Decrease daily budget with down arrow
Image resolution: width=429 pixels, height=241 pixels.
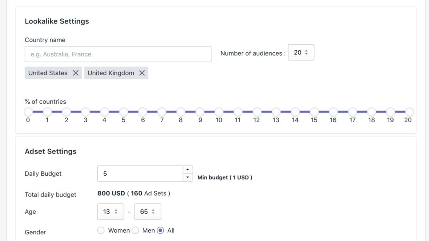point(188,177)
